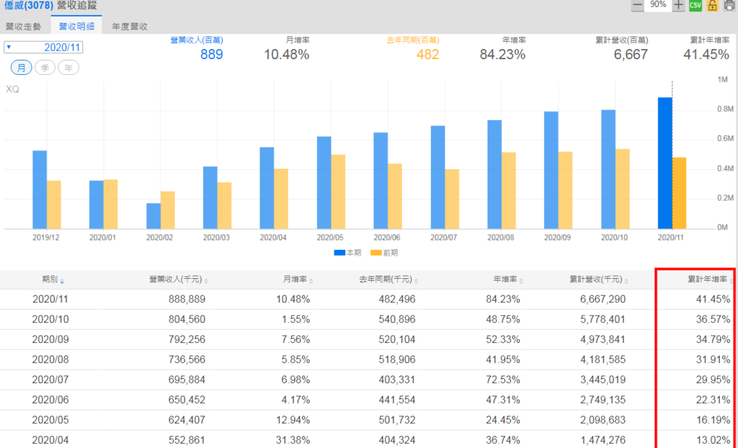Sort by 累計營收(千元) column arrows
The height and width of the screenshot is (448, 738).
[x=626, y=281]
